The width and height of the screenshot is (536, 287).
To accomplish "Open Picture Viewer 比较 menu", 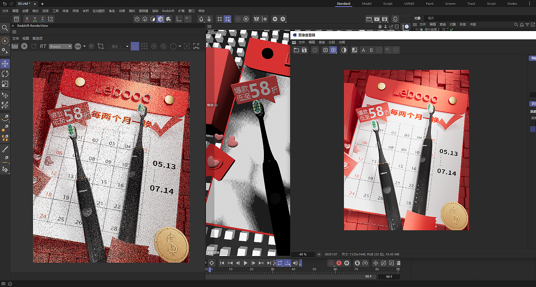I will pyautogui.click(x=331, y=42).
